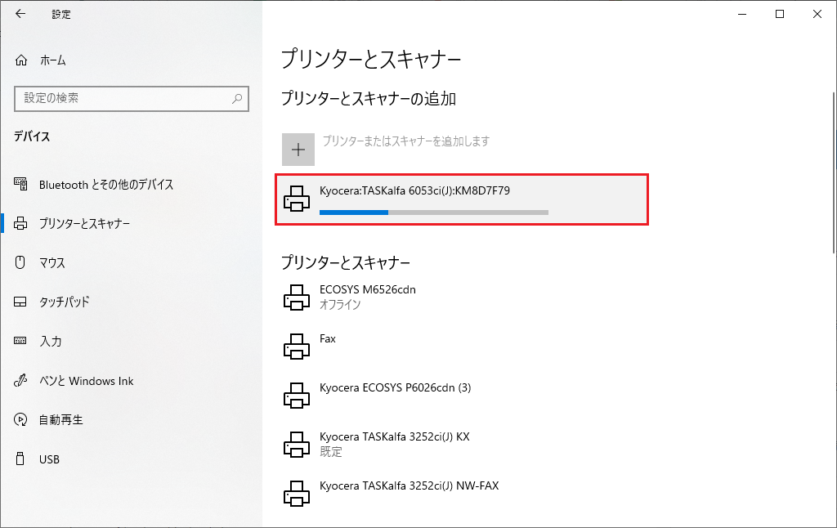Select default Kyocera TASKalfa 3252ci(J) KX
Screen dimensions: 837x528
pyautogui.click(x=394, y=437)
